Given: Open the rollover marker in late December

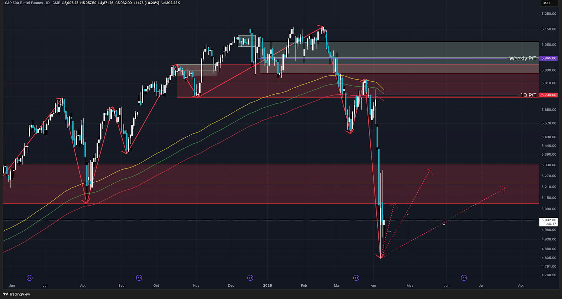Looking at the screenshot, I should point(250,278).
